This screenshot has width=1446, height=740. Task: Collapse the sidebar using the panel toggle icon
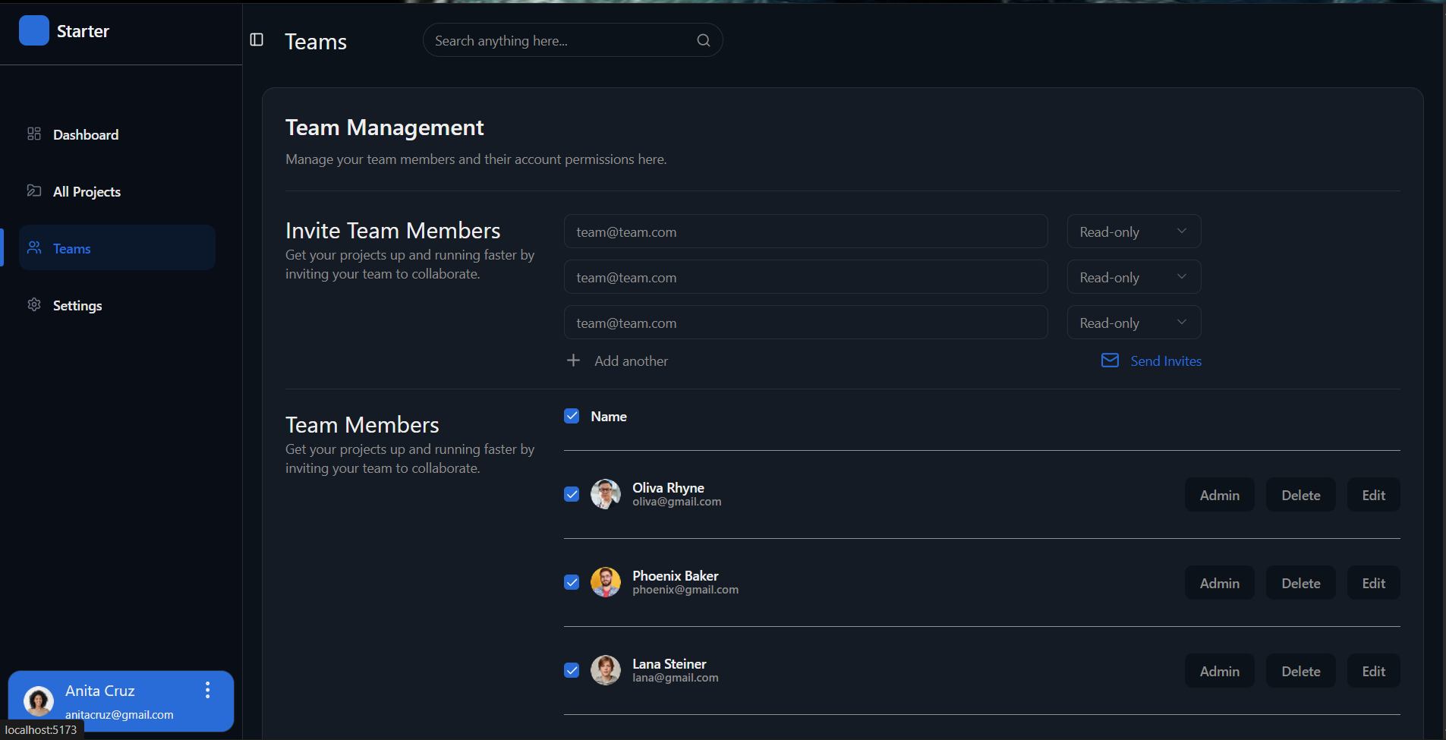click(x=257, y=39)
